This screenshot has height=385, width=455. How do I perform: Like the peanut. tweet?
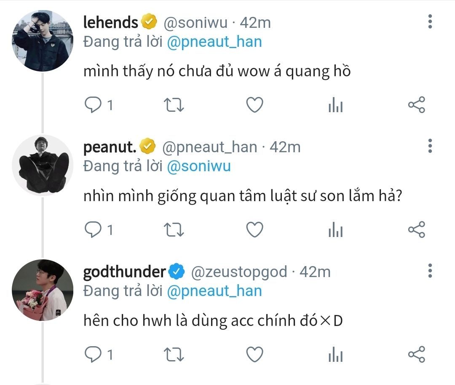click(x=254, y=230)
